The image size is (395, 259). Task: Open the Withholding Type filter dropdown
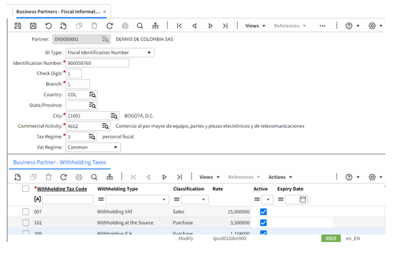point(164,200)
